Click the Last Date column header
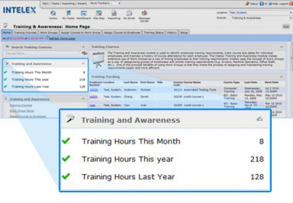The height and width of the screenshot is (203, 293). coord(251,82)
